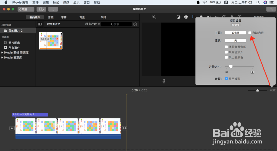Click the small clip size icon
Screen dimensions: 277x151
(227, 72)
